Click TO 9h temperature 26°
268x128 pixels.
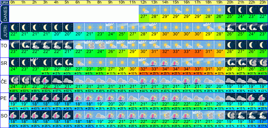(112, 52)
